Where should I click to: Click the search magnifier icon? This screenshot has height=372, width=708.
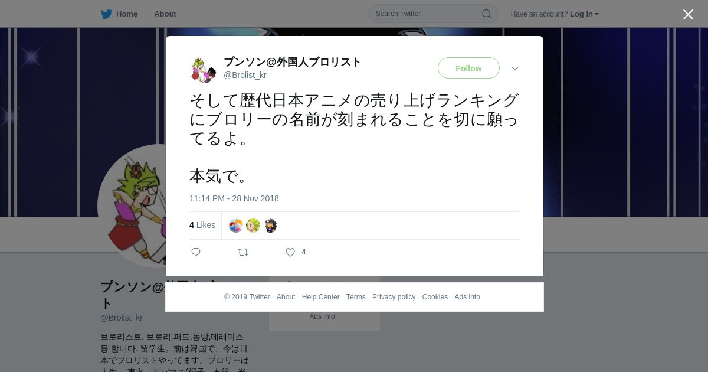(x=487, y=14)
